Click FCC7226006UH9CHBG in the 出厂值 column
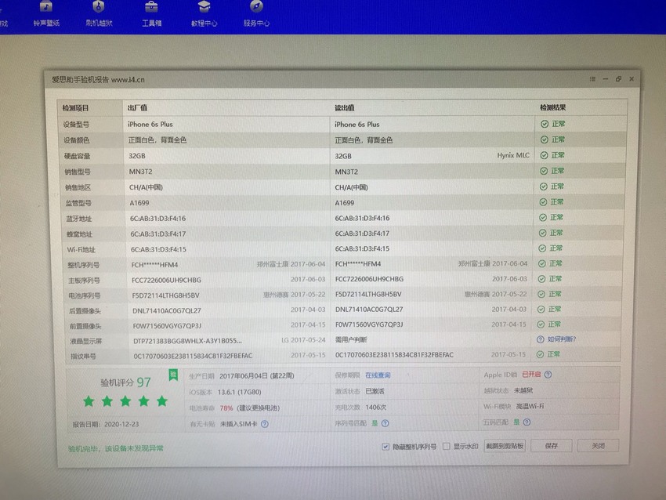The width and height of the screenshot is (666, 500). pos(166,280)
